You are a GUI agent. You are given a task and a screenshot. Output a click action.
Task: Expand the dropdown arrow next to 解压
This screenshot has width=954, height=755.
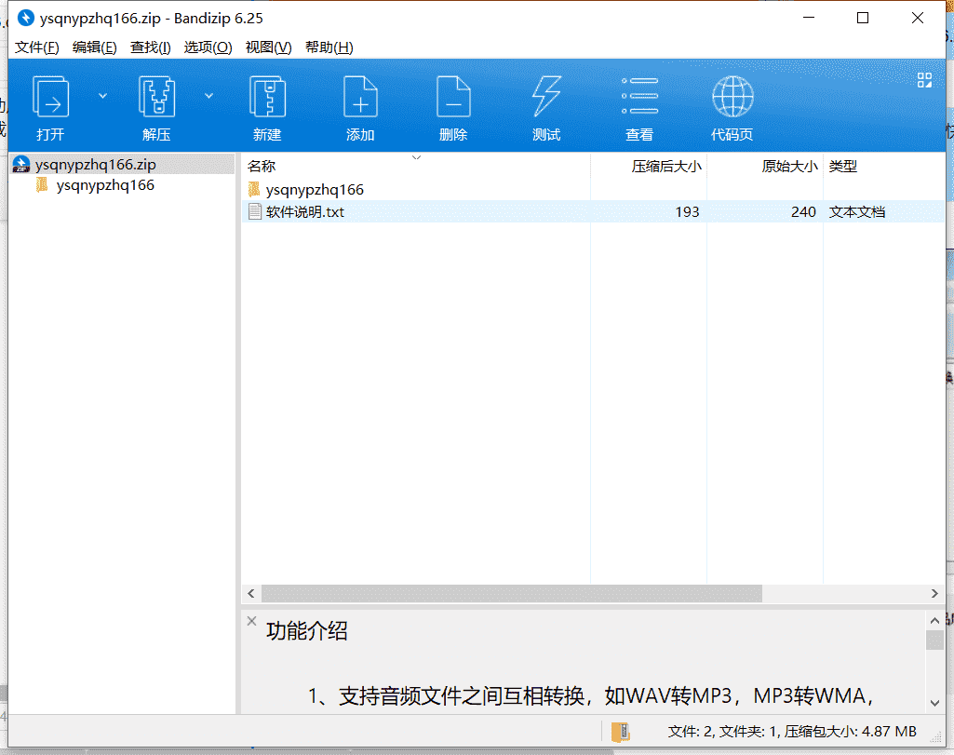click(208, 96)
